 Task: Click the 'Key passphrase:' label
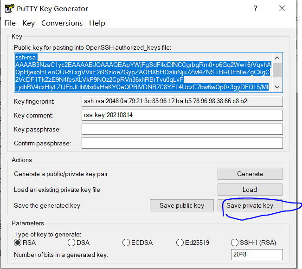(38, 130)
